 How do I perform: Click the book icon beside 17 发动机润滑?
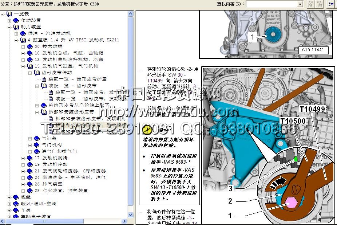click(30, 158)
